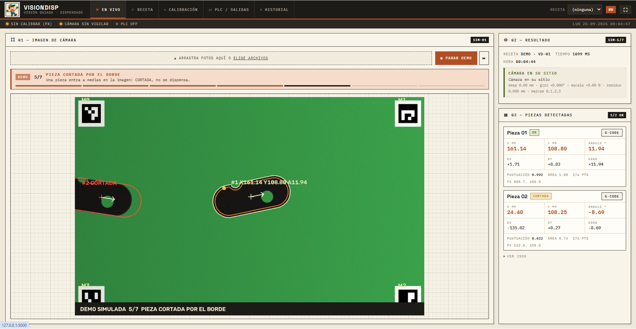Click the M0 fiducial marker in image
The image size is (636, 329).
click(91, 114)
